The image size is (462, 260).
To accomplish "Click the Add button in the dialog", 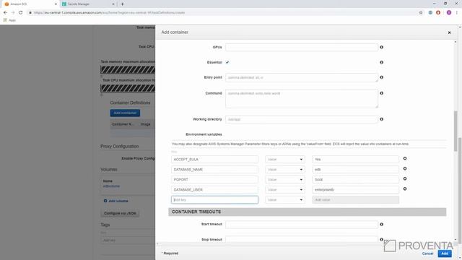I will [x=445, y=253].
